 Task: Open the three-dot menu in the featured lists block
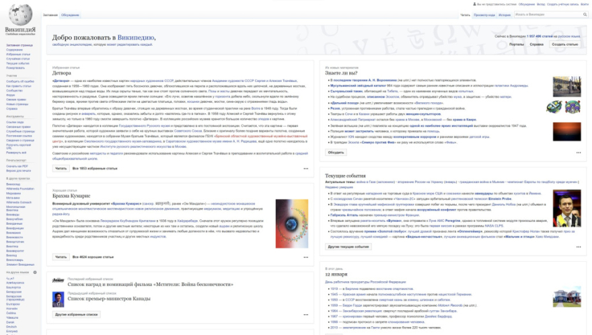[x=305, y=314]
